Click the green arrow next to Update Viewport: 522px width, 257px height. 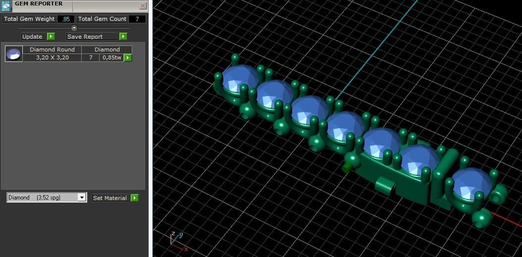click(51, 37)
